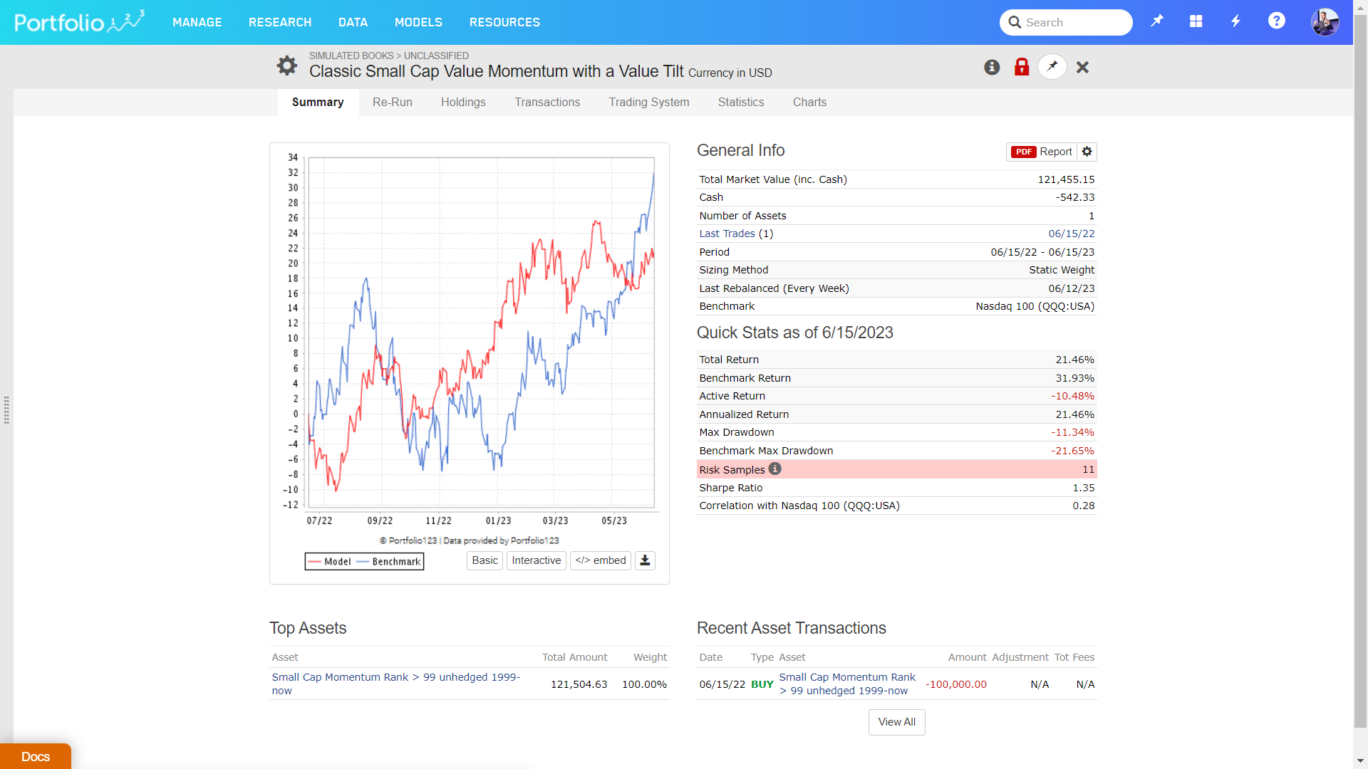Image resolution: width=1368 pixels, height=769 pixels.
Task: Click the lightning bolt icon in header
Action: [x=1236, y=21]
